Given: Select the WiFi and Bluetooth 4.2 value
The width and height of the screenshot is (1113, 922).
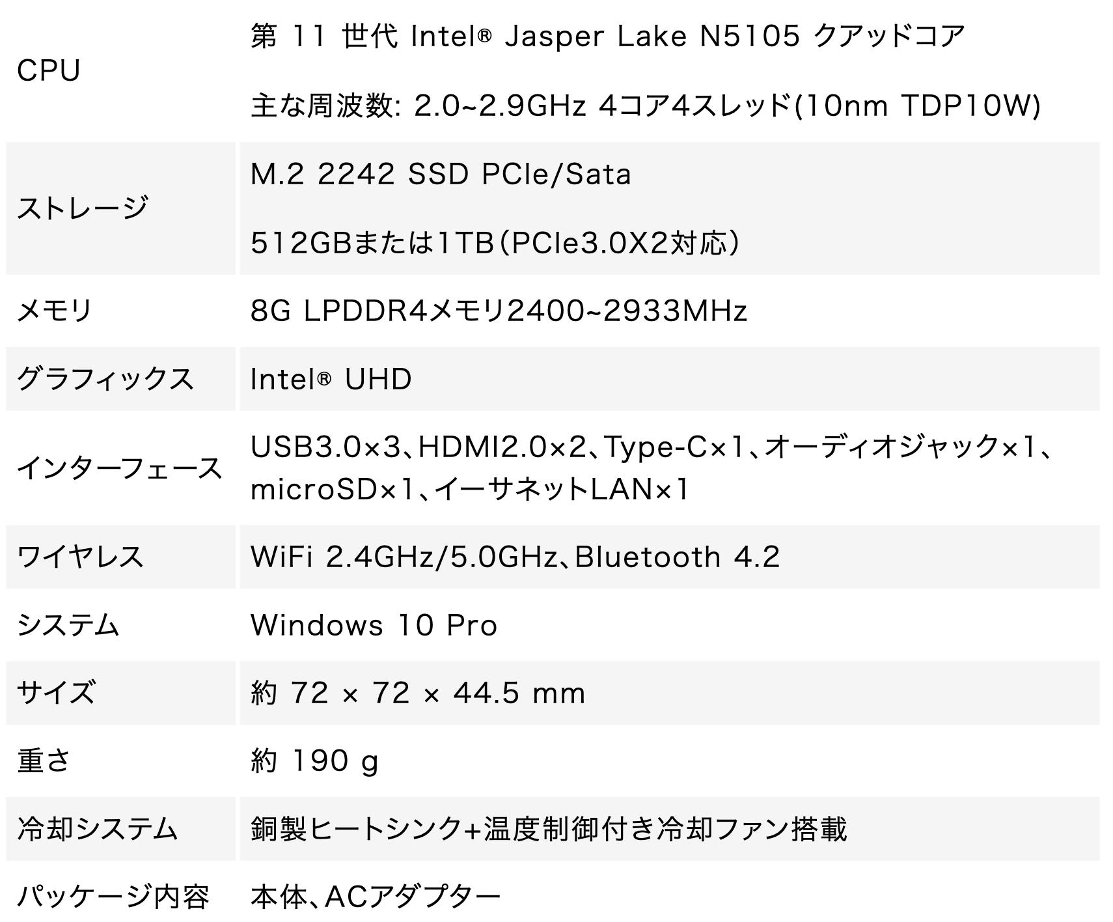Looking at the screenshot, I should point(515,557).
